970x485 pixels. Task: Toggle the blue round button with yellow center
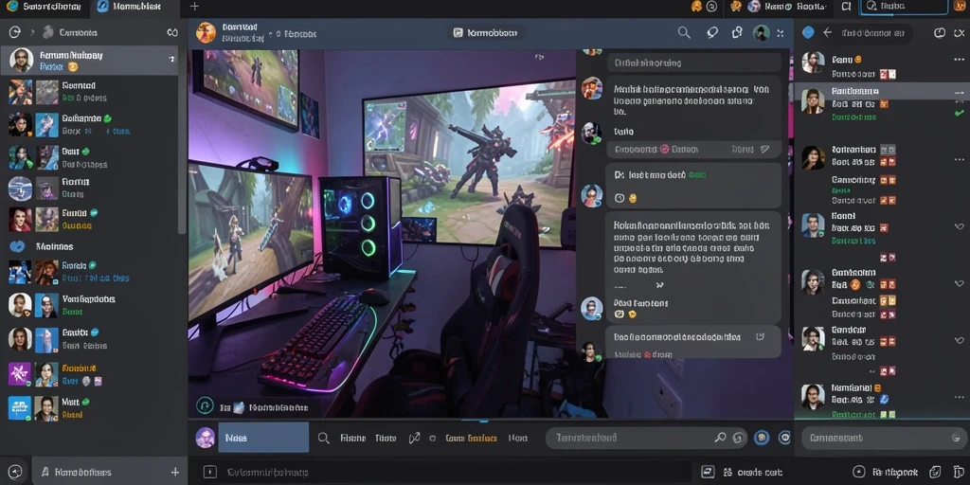[762, 438]
